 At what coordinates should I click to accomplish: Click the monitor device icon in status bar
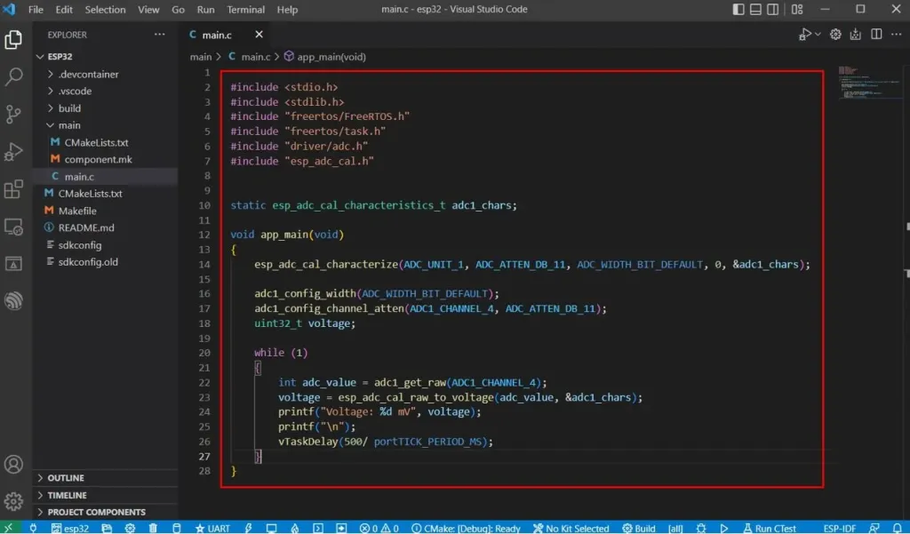pyautogui.click(x=271, y=528)
